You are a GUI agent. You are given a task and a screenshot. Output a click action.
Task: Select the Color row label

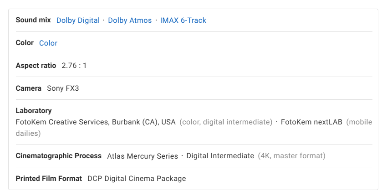25,43
